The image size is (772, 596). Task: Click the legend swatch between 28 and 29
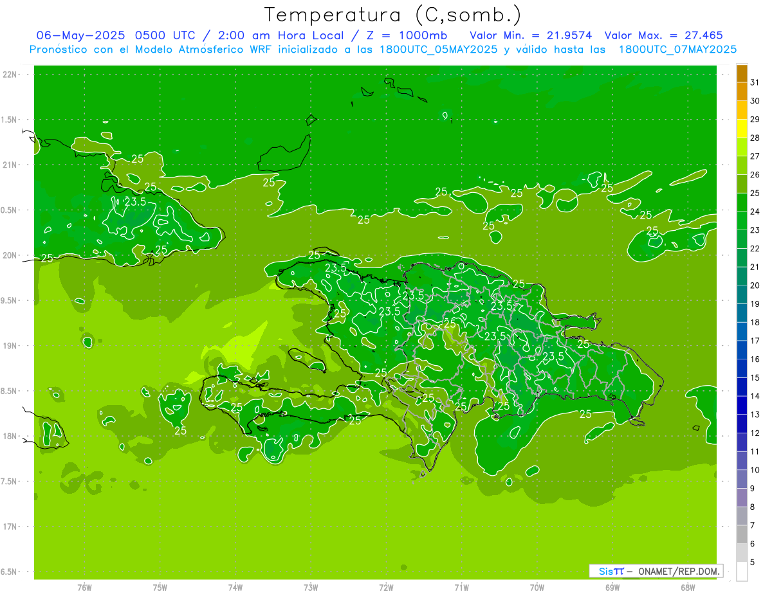click(742, 129)
